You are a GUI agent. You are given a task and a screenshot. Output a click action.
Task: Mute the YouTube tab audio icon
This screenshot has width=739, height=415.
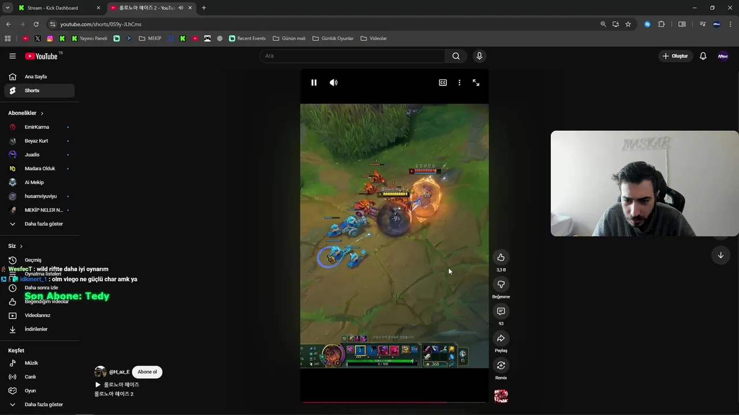coord(181,7)
